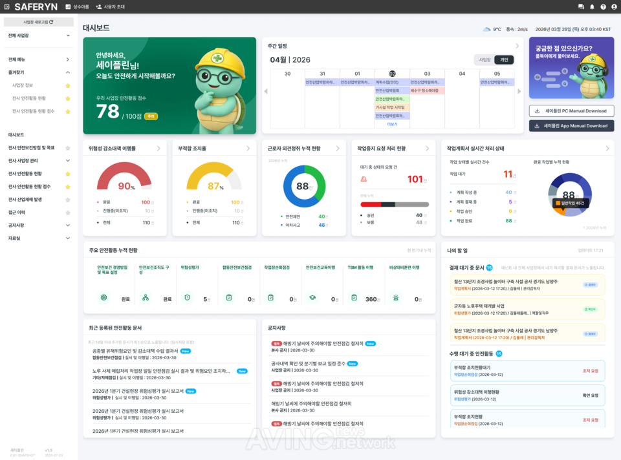
Task: Go to the next week in 주간 일정
Action: click(519, 91)
